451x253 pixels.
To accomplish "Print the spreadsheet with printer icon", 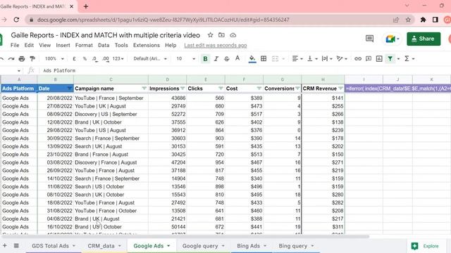I will pyautogui.click(x=22, y=59).
